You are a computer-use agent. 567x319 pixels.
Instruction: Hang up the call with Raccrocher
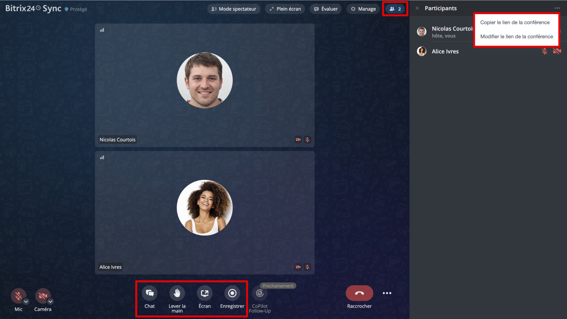(359, 293)
